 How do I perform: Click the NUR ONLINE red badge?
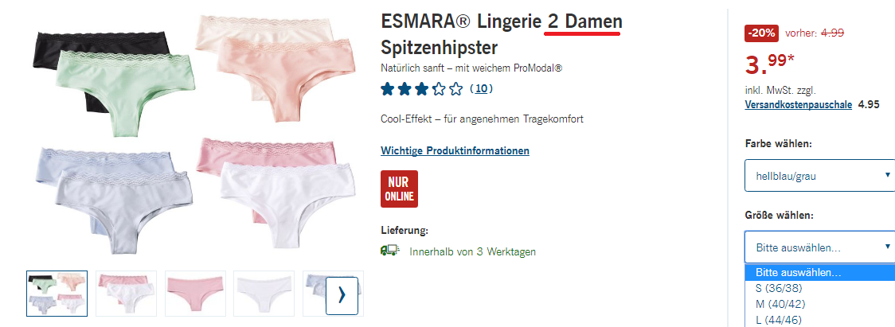399,189
